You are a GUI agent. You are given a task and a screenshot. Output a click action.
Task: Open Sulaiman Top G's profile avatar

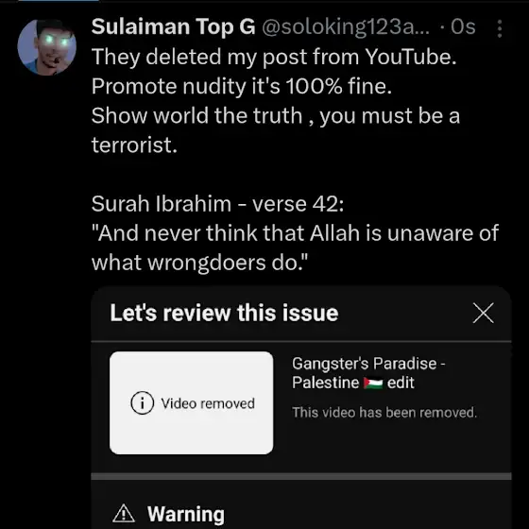tap(47, 47)
